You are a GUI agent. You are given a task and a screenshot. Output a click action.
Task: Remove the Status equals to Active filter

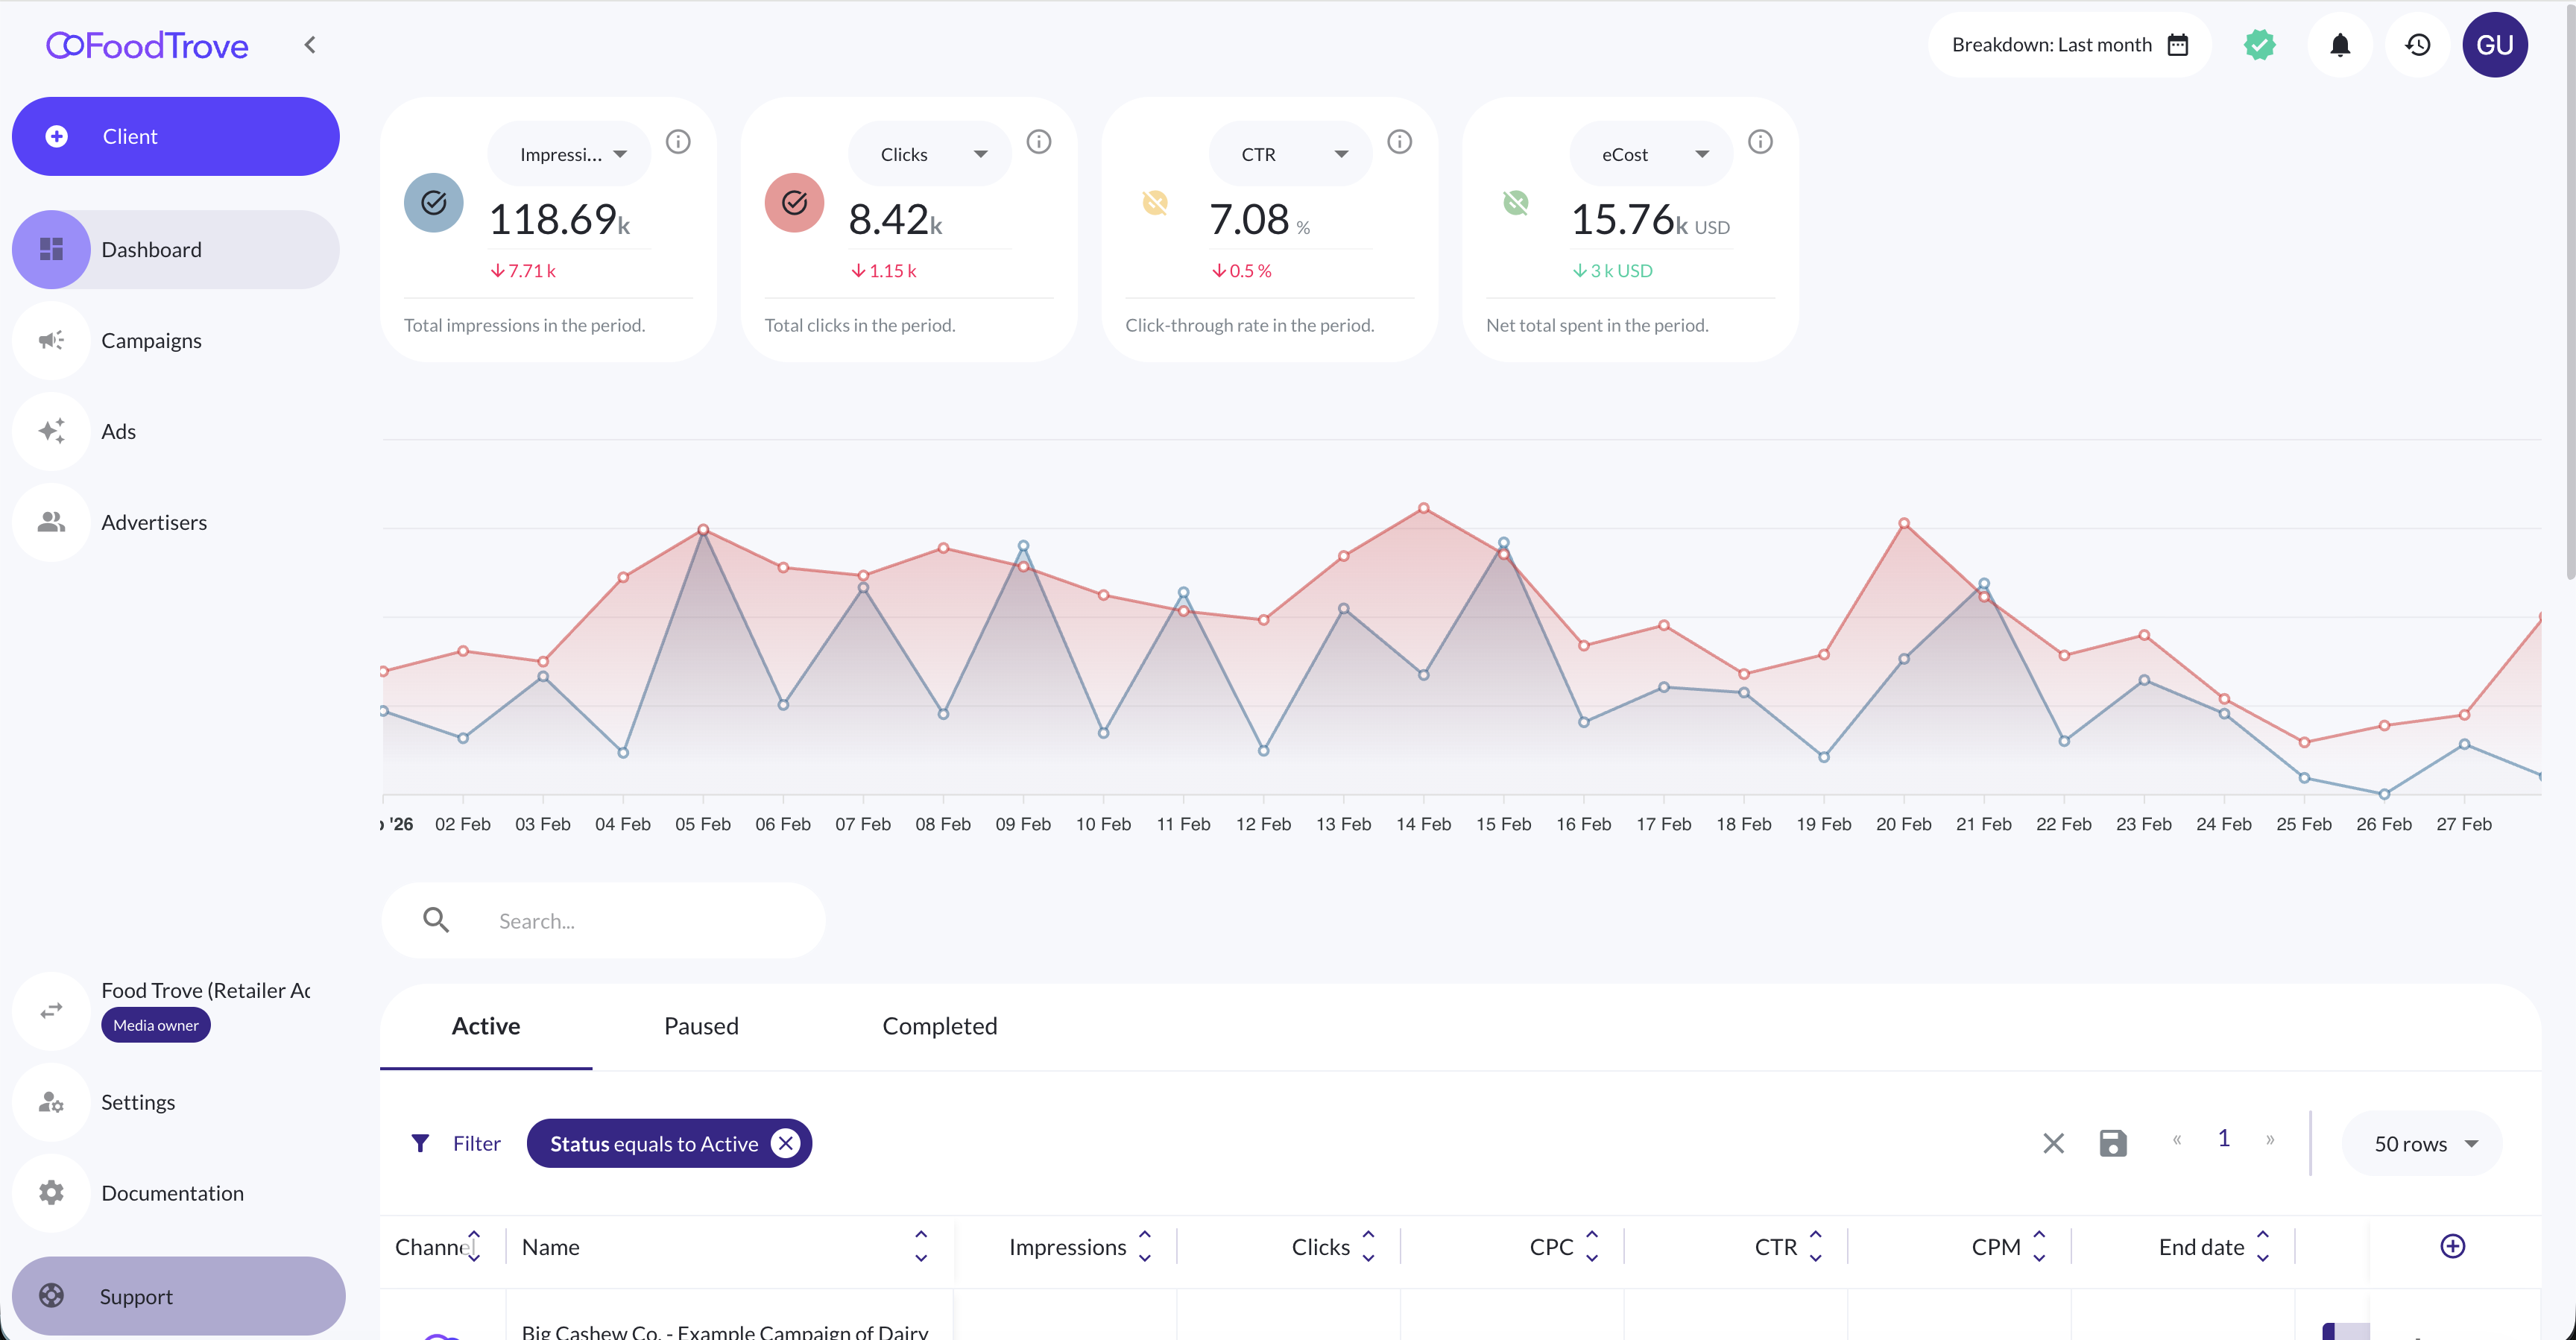[x=786, y=1143]
